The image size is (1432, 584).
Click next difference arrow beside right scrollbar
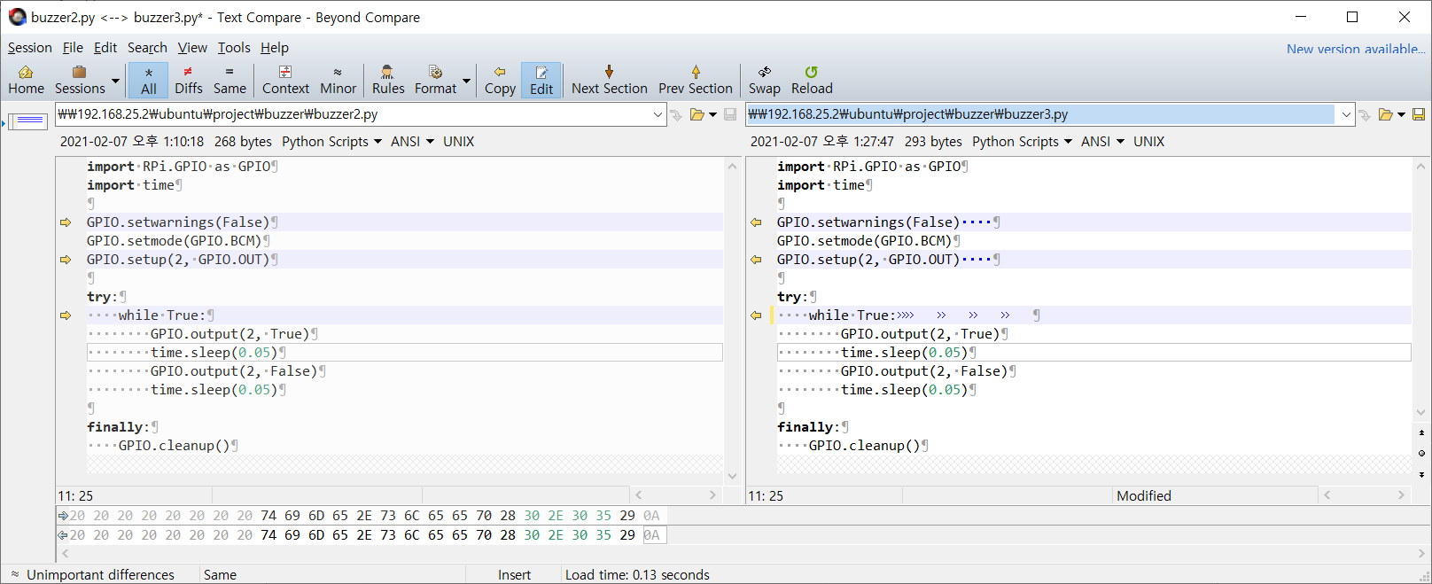[x=1421, y=475]
